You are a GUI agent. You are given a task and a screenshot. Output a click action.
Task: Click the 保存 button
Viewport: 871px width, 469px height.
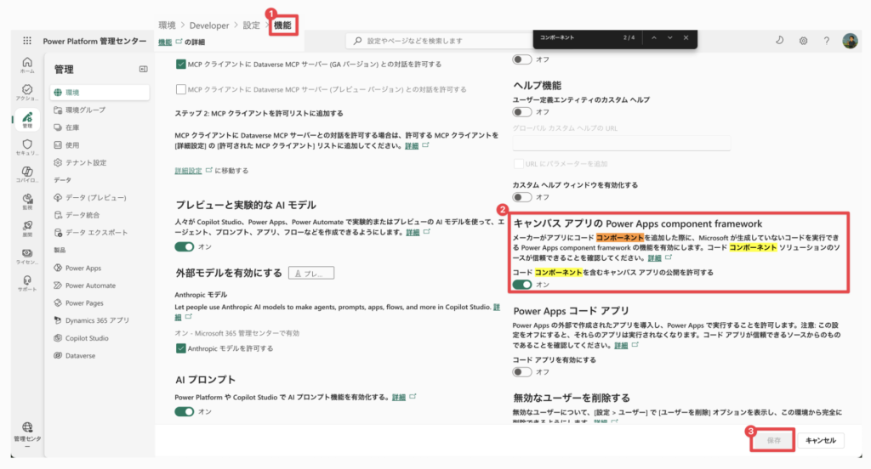[x=773, y=440]
